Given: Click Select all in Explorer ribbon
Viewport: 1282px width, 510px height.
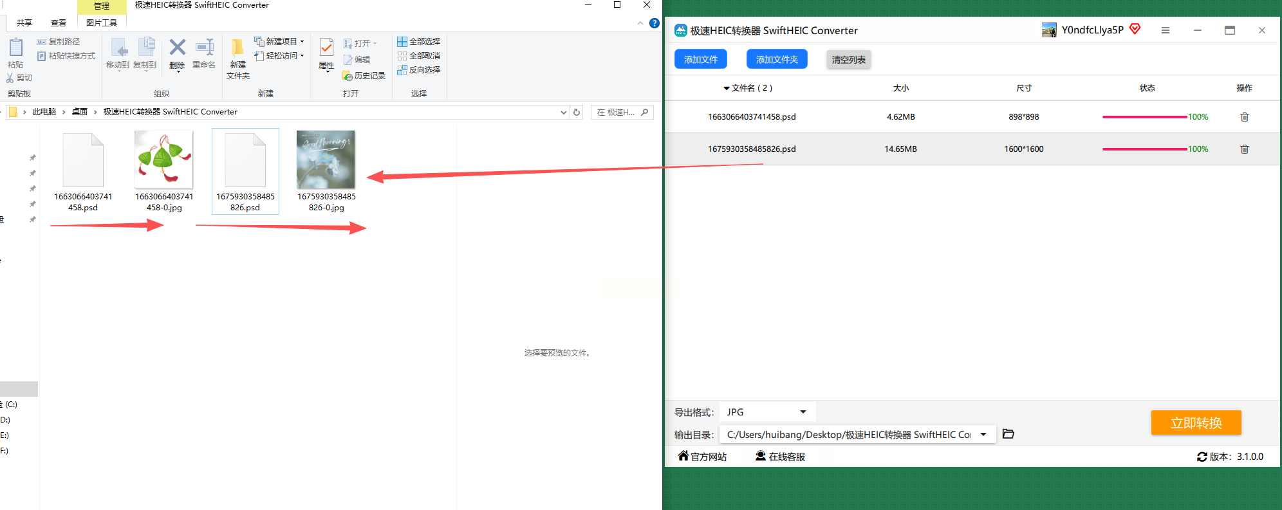Looking at the screenshot, I should (419, 42).
